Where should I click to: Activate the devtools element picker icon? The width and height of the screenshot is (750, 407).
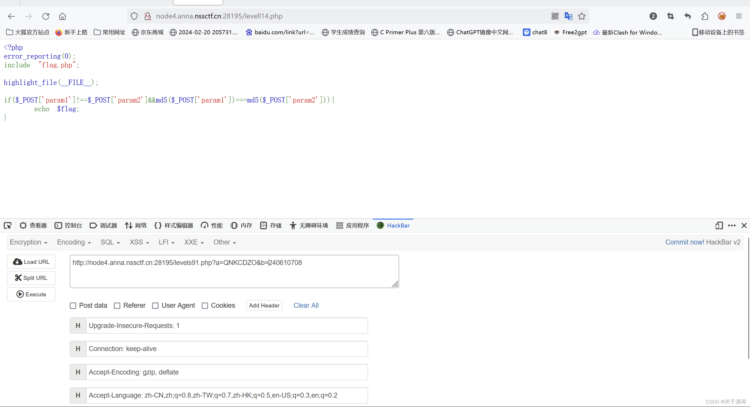(8, 225)
